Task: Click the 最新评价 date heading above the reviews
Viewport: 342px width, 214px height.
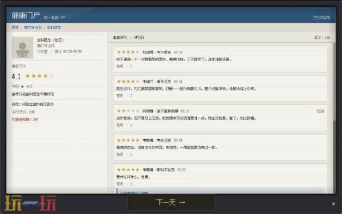Action: 128,38
